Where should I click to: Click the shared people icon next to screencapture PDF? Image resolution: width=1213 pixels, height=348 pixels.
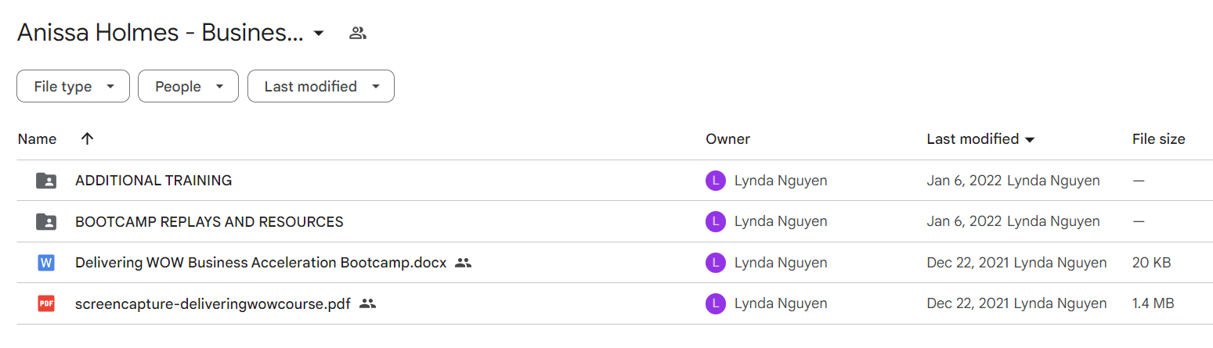[x=367, y=303]
